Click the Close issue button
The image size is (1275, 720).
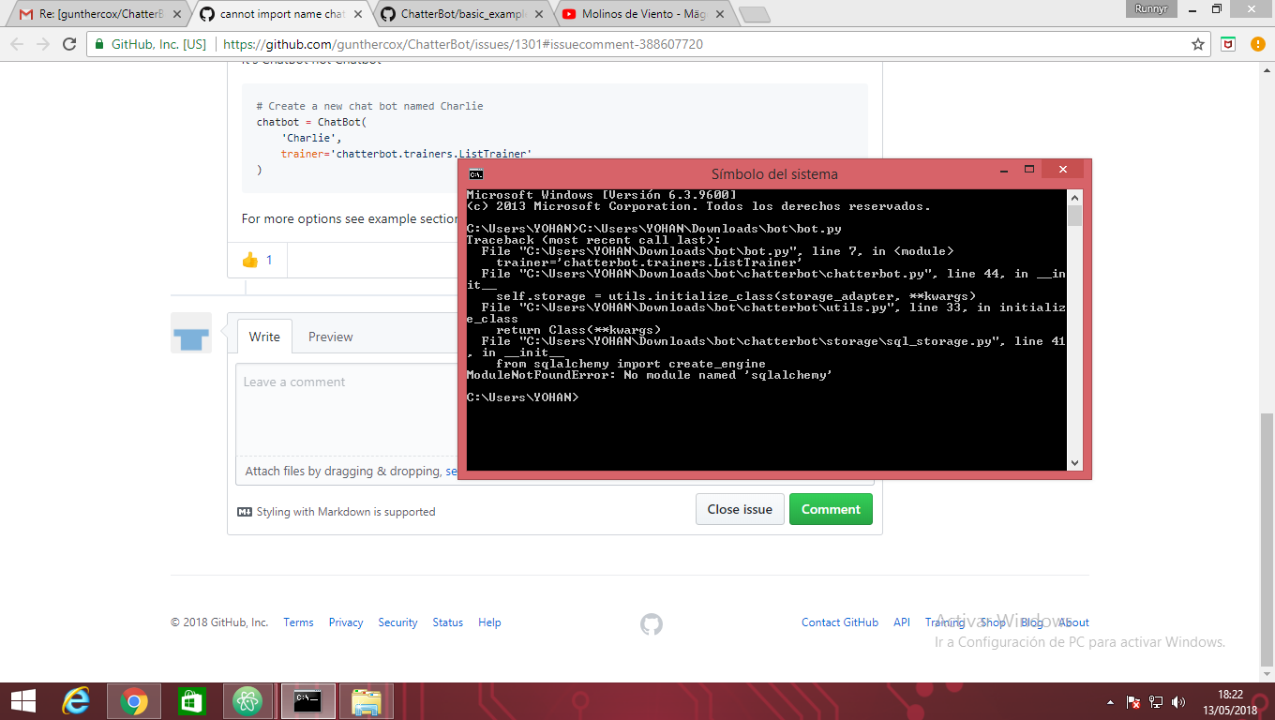740,509
